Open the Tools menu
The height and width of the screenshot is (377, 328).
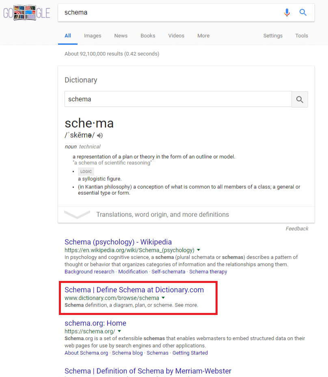pos(302,36)
